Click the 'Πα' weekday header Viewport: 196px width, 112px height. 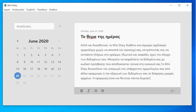click(x=45, y=48)
